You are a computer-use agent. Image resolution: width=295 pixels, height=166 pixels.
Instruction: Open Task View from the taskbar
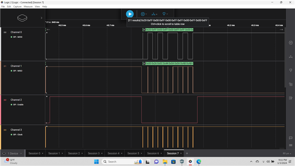pos(147,162)
